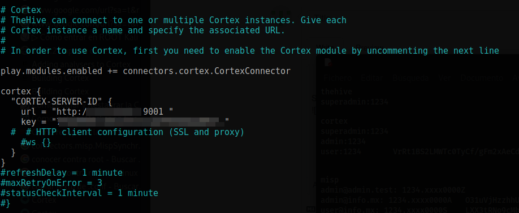Click the url = "http:/ line

[97, 112]
